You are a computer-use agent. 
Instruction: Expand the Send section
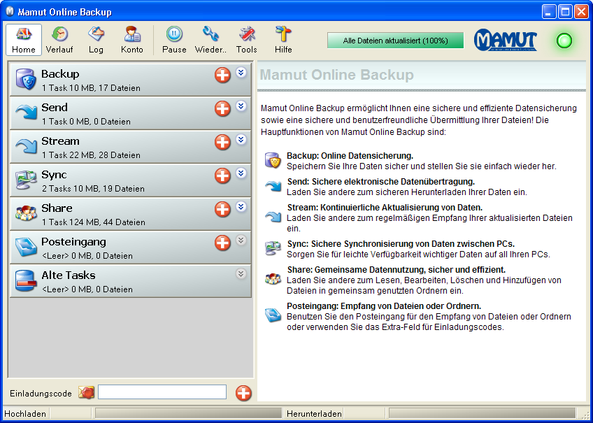click(241, 106)
